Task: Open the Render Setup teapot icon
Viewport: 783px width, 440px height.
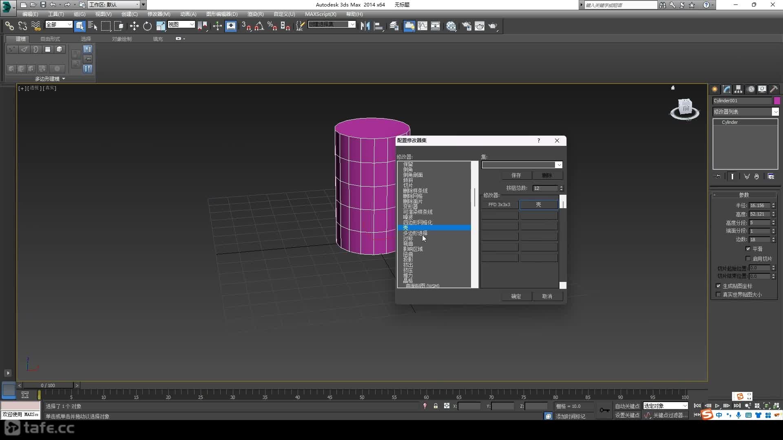Action: [466, 26]
